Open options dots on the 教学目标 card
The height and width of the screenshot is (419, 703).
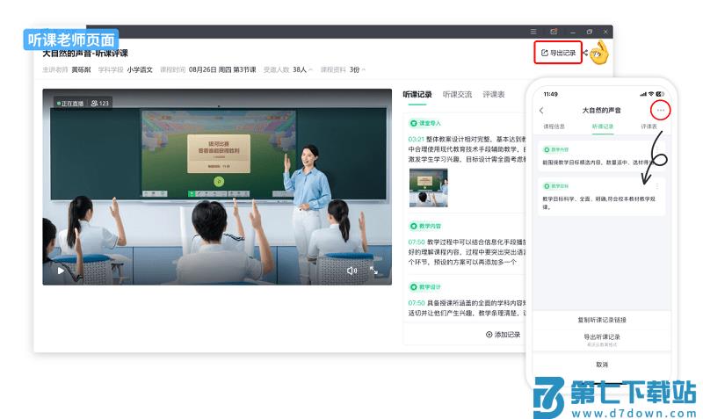click(x=656, y=186)
